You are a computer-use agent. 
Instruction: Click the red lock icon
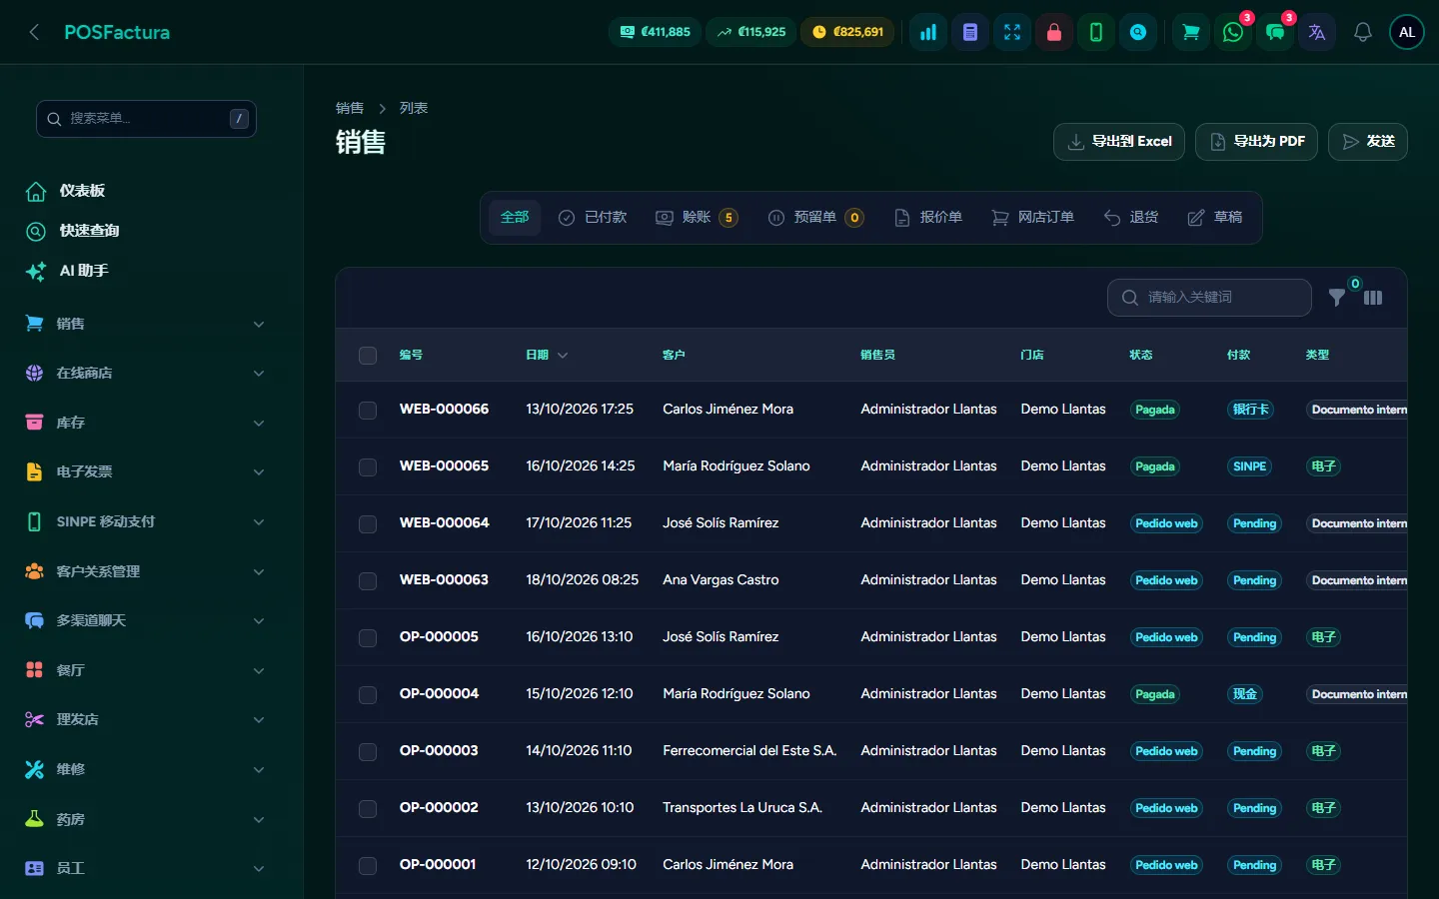tap(1054, 32)
